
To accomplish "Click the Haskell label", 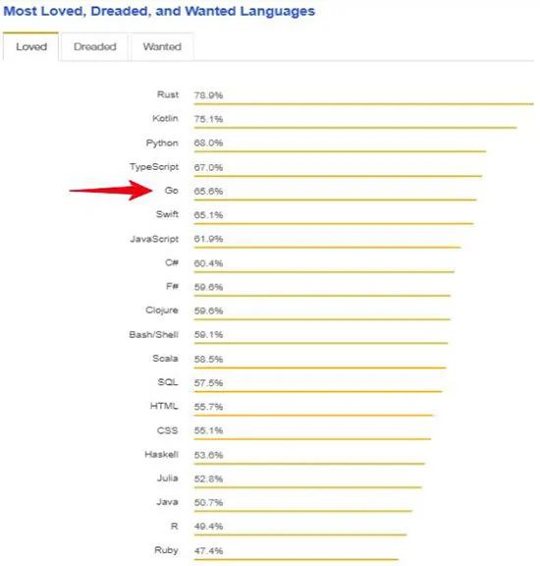I will click(161, 454).
